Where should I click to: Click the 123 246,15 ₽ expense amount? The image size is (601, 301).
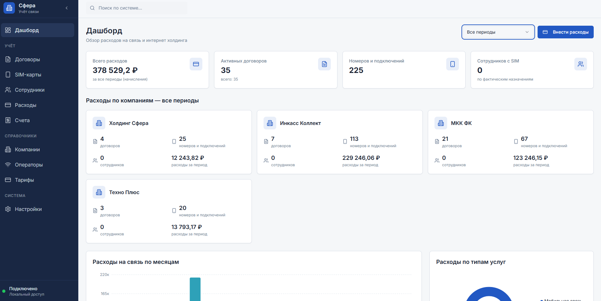coord(531,158)
